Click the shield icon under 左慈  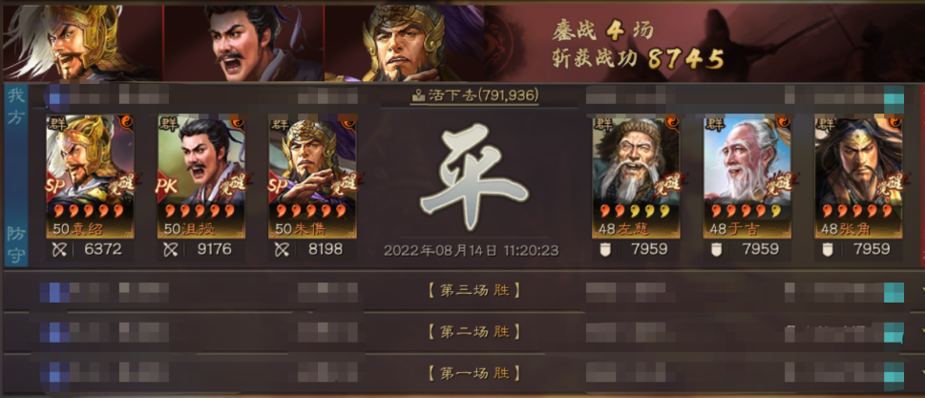point(604,249)
